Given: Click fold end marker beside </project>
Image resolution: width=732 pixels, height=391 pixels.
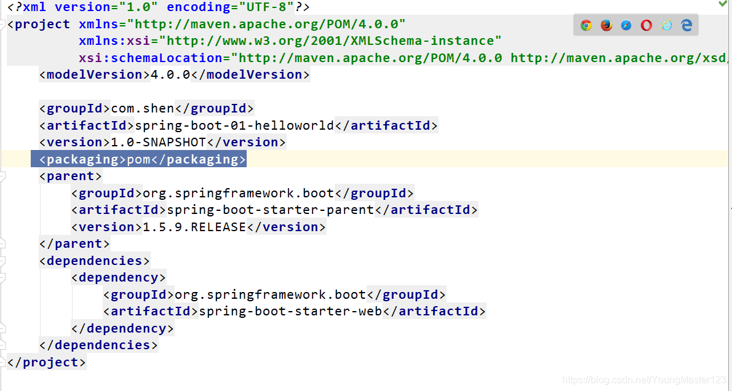Looking at the screenshot, I should click(x=2, y=362).
